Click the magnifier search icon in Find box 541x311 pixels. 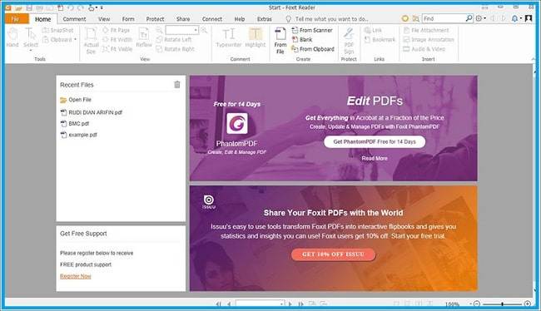pyautogui.click(x=469, y=18)
